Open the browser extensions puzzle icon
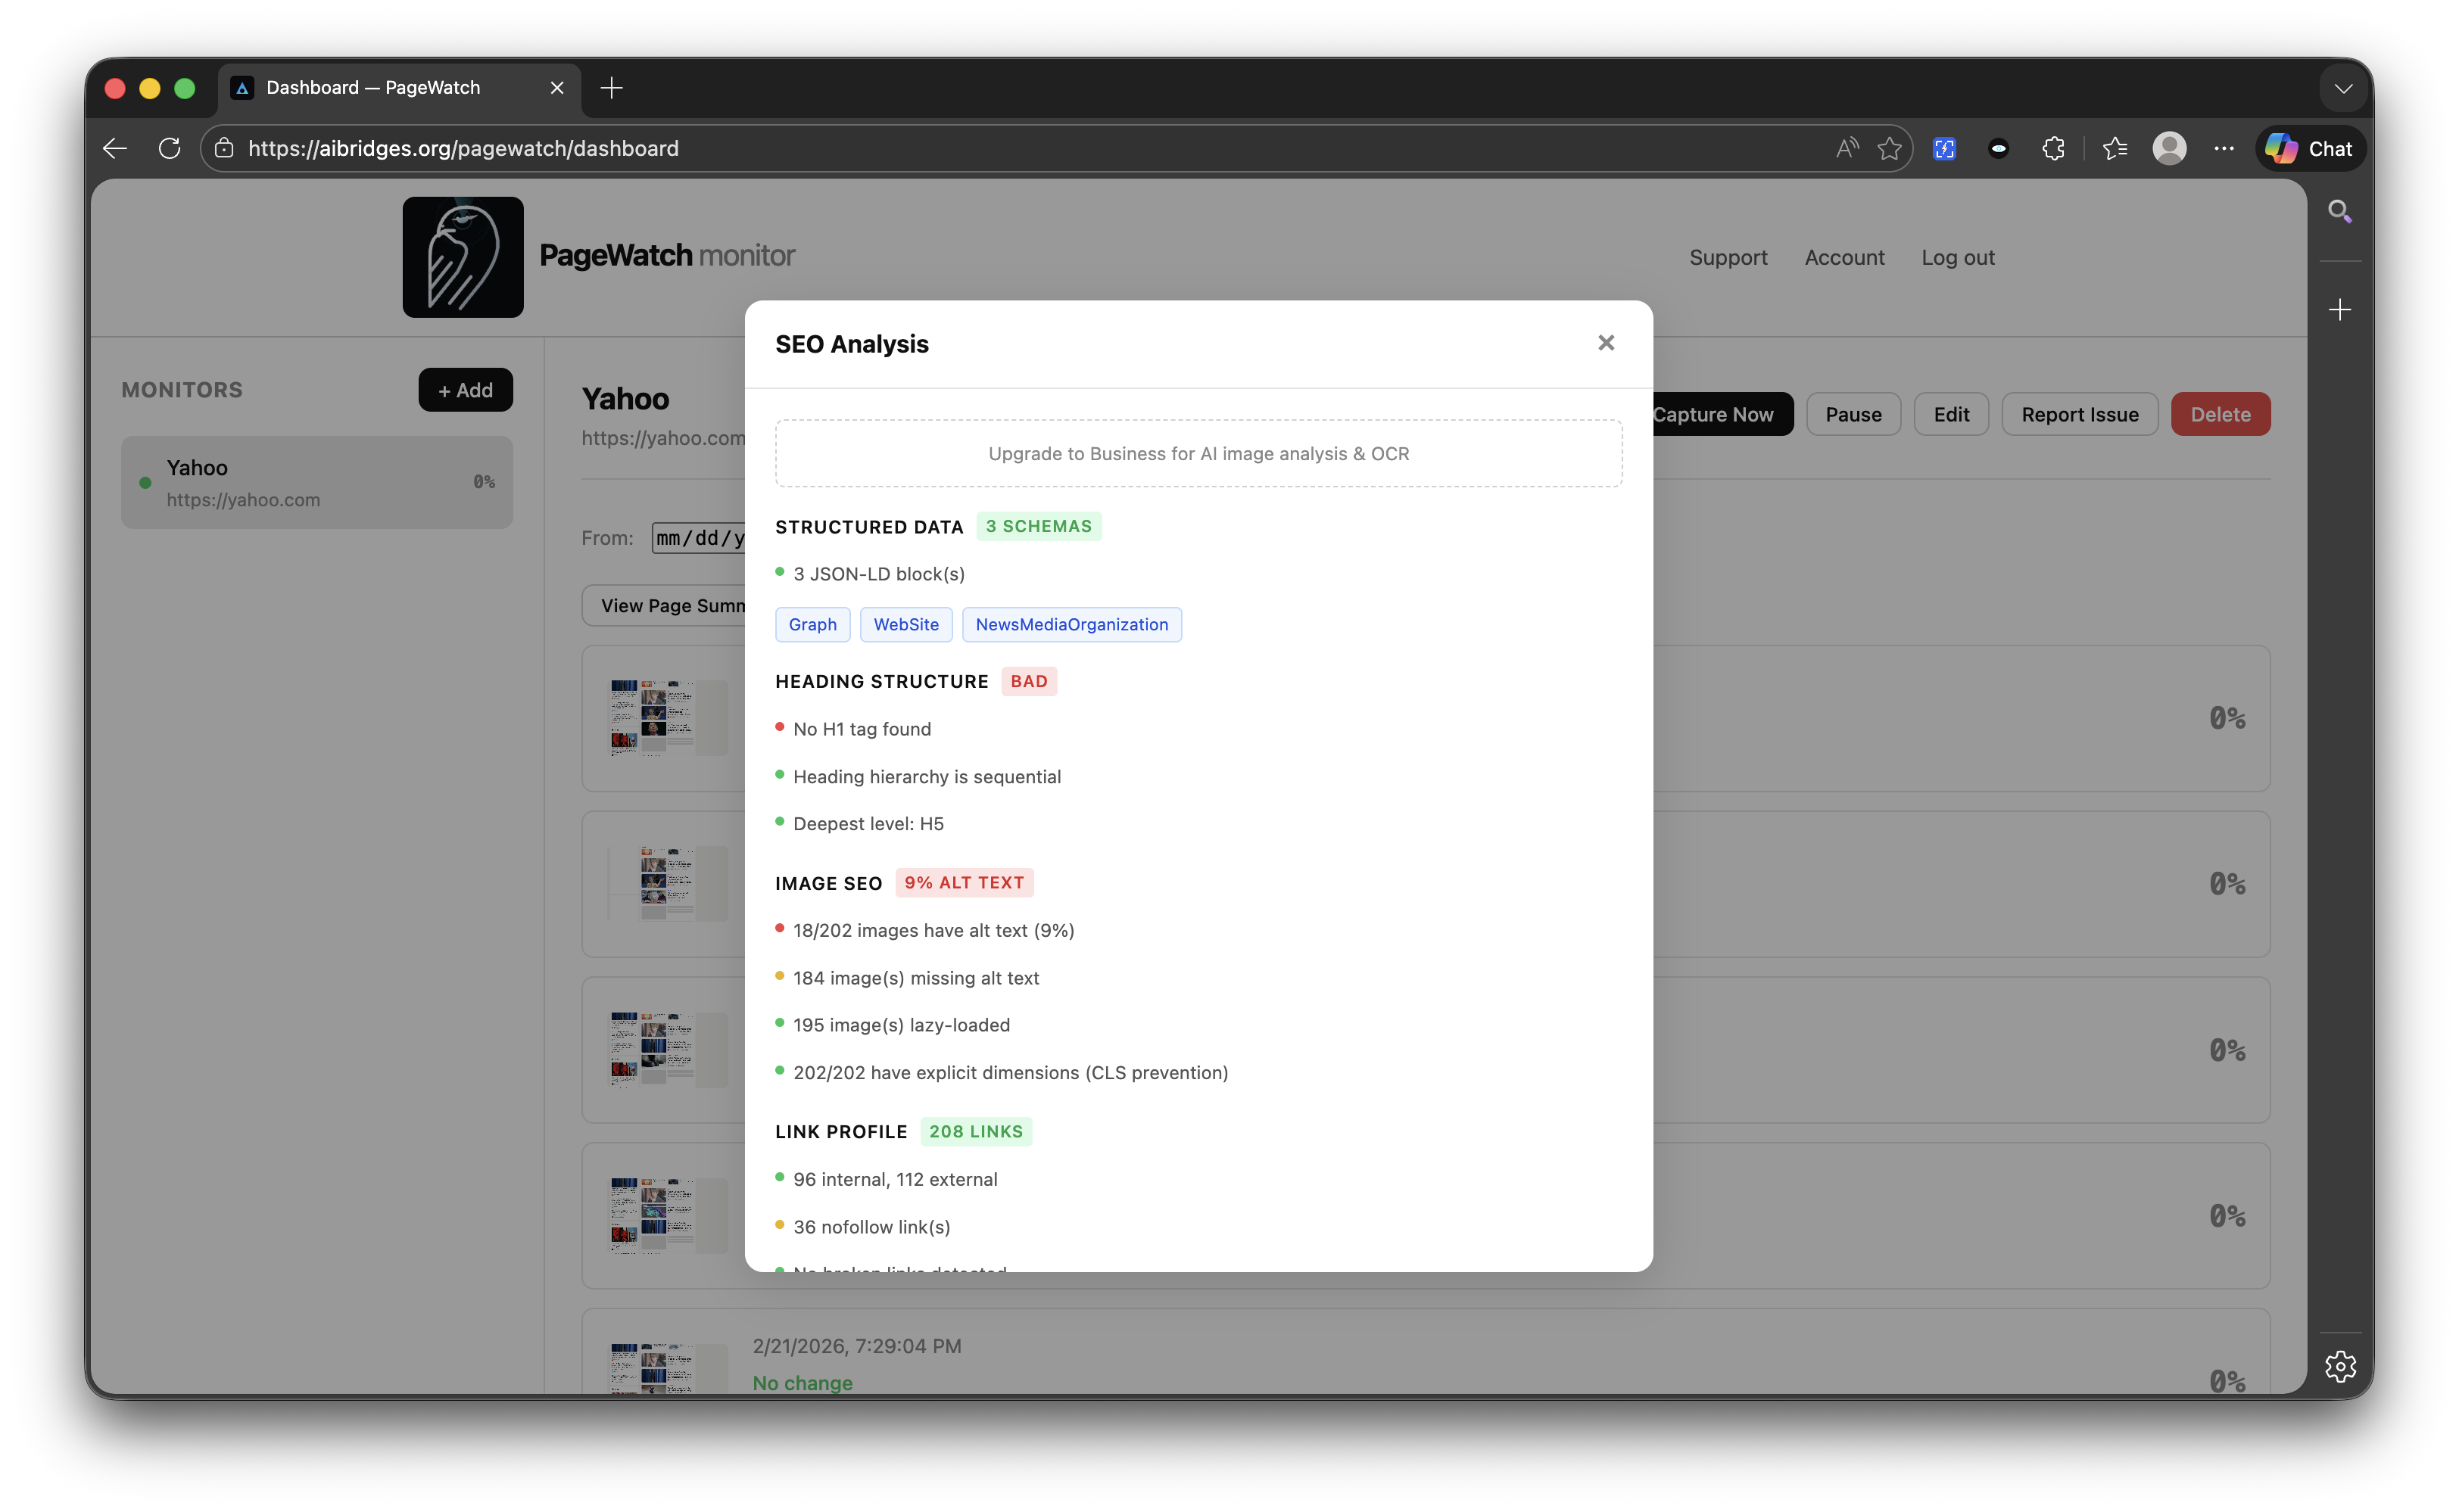Viewport: 2459px width, 1512px height. coord(2053,148)
